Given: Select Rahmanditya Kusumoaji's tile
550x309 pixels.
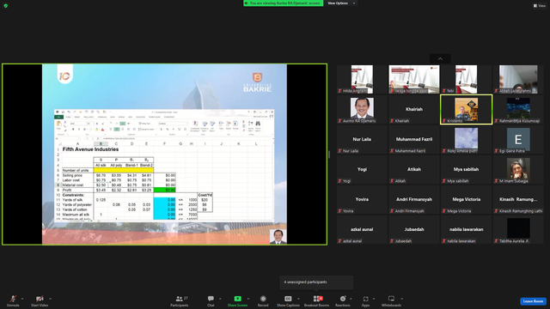Looking at the screenshot, I should click(518, 109).
